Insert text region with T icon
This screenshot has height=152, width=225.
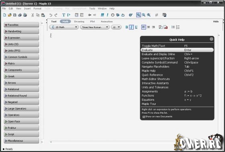63,15
